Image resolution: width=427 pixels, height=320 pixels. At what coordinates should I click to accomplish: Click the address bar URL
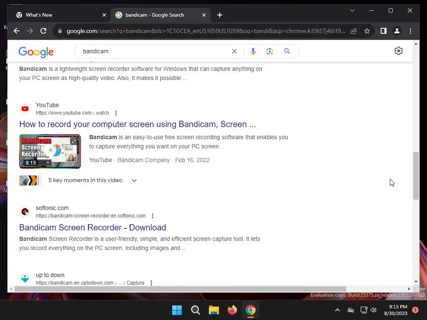click(206, 31)
